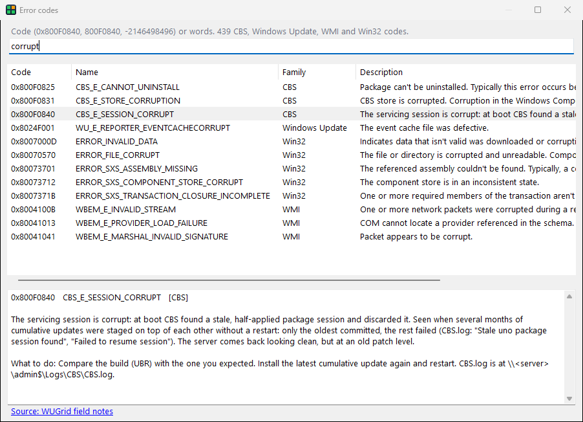Select the ERROR_SXS_ASSEMBLY_MISSING row
The height and width of the screenshot is (422, 583).
coord(291,169)
